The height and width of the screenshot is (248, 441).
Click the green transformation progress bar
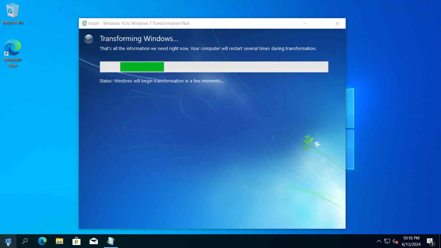pyautogui.click(x=214, y=67)
